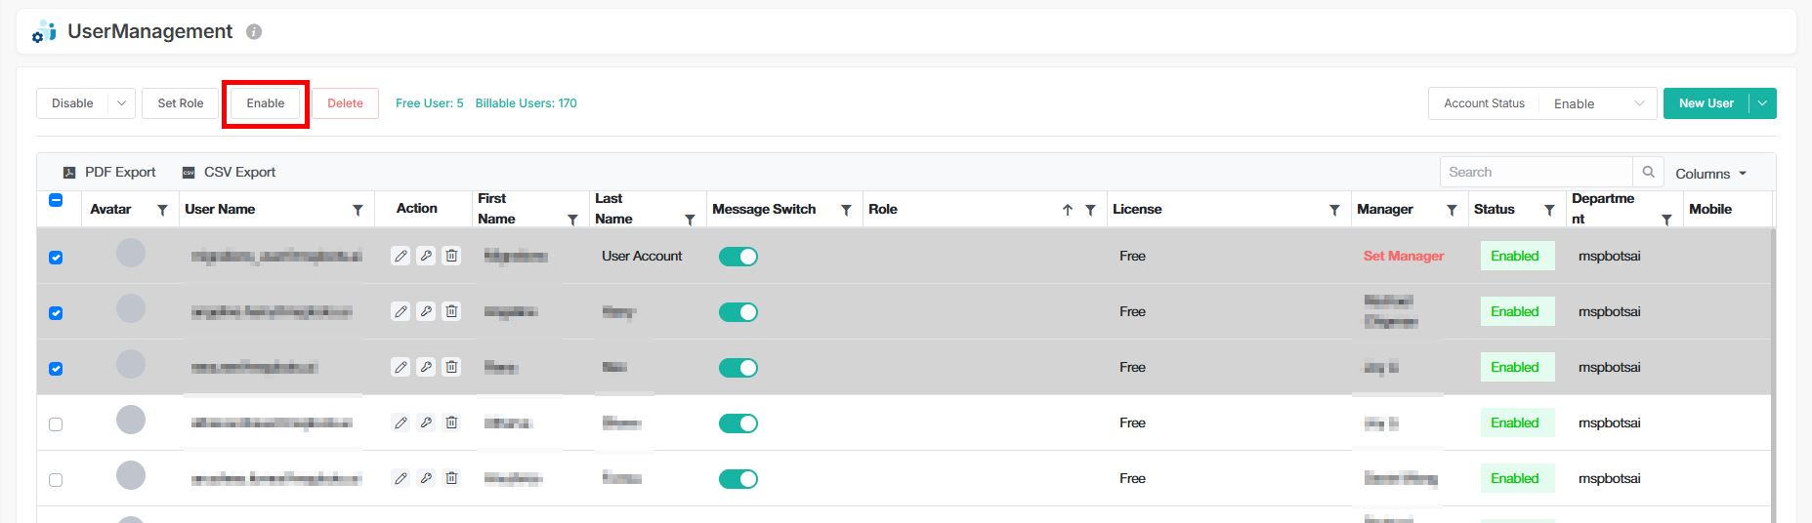The width and height of the screenshot is (1812, 523).
Task: Click the trash icon in the fourth row
Action: (x=451, y=422)
